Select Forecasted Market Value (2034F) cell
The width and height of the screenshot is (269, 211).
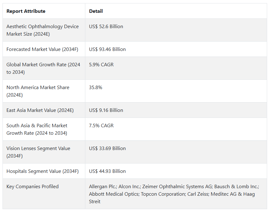point(42,49)
